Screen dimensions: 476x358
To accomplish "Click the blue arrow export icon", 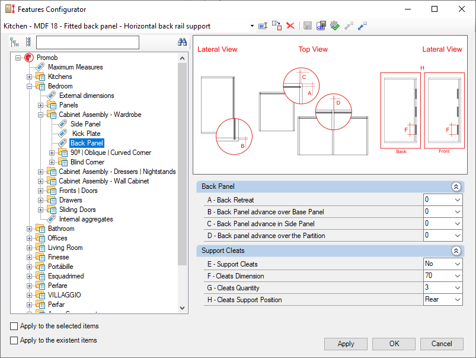I will [x=362, y=26].
